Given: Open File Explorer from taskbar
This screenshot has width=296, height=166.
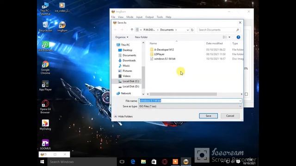Looking at the screenshot, I should coord(143,162).
